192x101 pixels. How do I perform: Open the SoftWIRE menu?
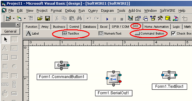pyautogui.click(x=167, y=11)
